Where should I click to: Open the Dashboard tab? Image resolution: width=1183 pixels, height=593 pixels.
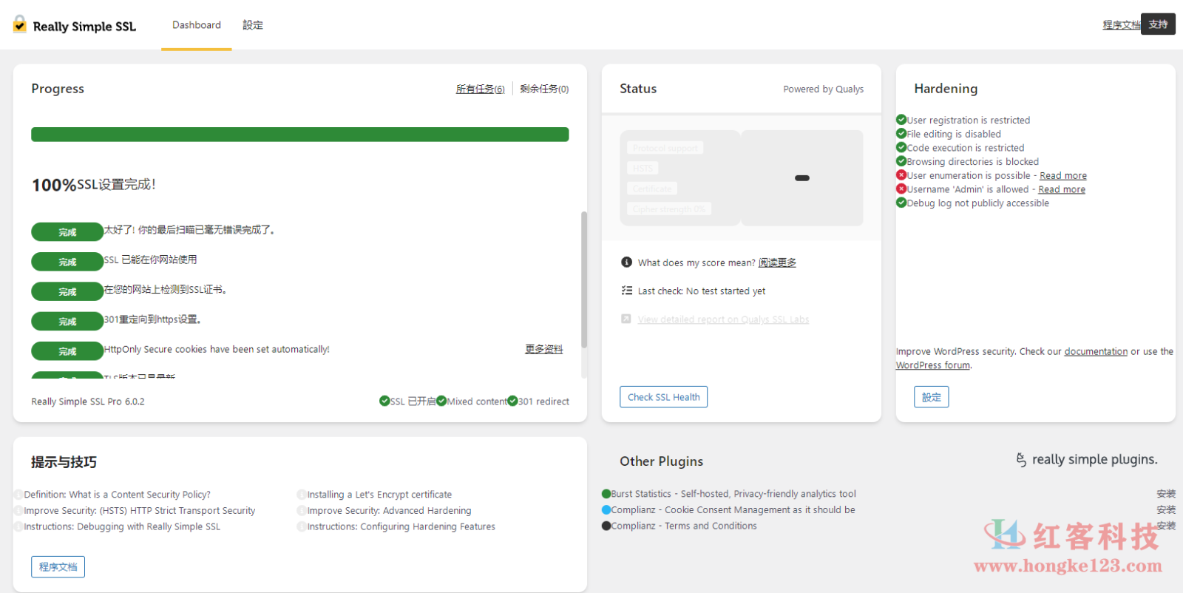click(x=197, y=25)
